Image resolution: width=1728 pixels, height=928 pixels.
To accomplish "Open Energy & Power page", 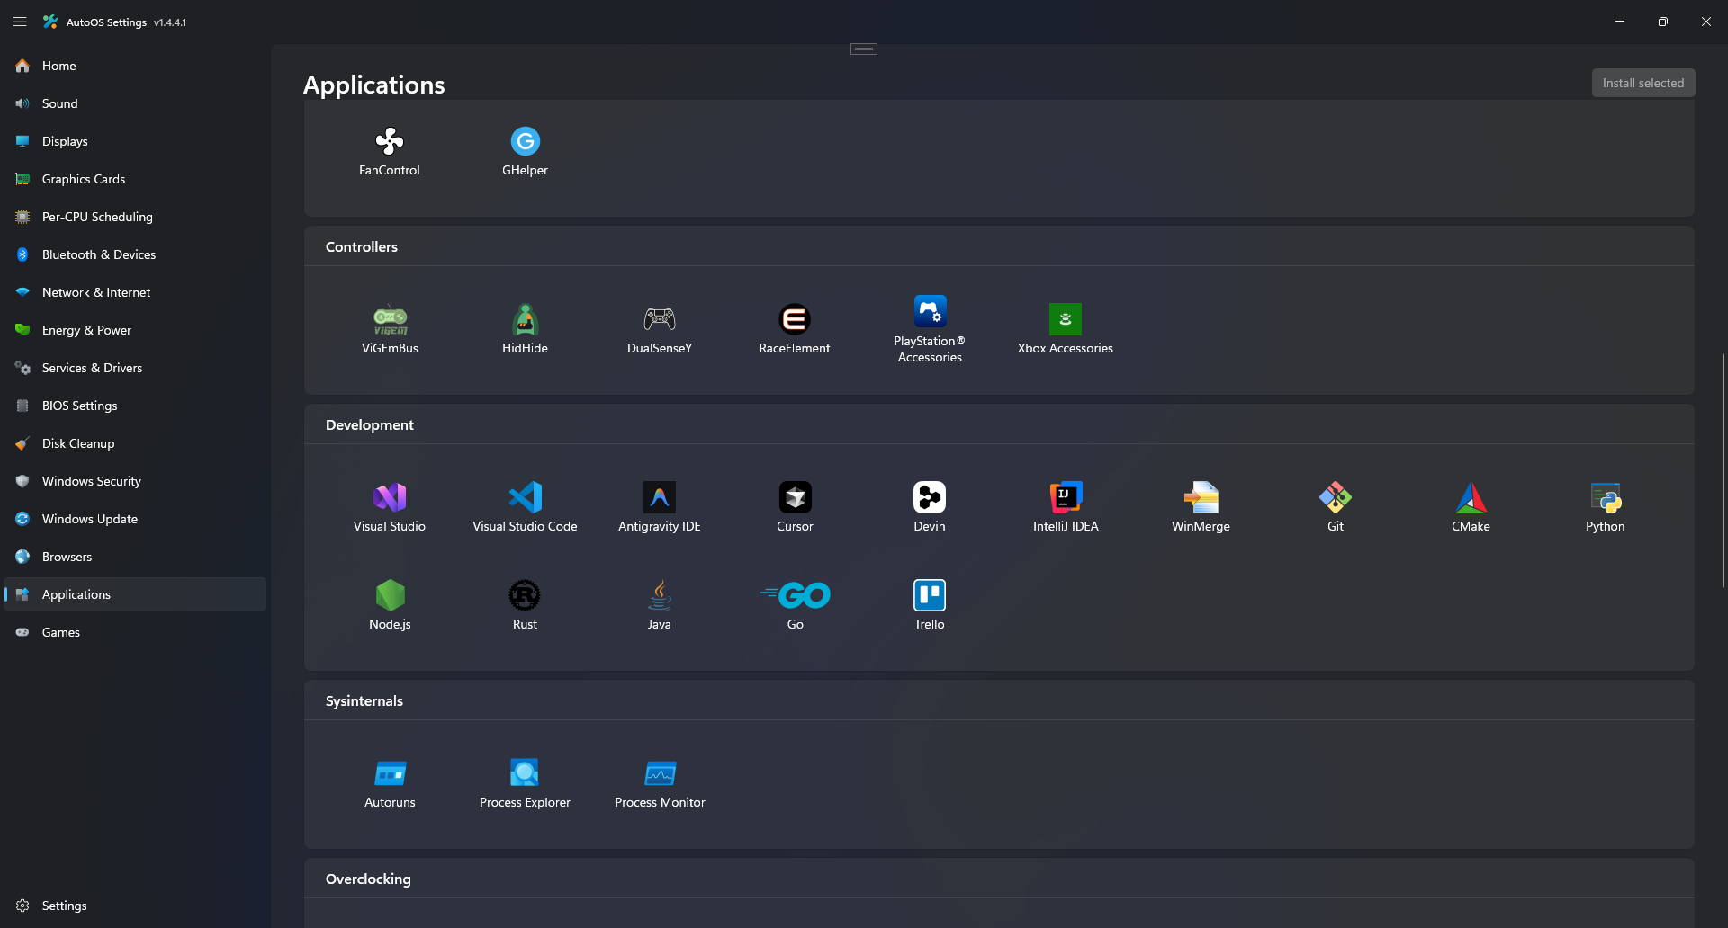I will click(135, 330).
